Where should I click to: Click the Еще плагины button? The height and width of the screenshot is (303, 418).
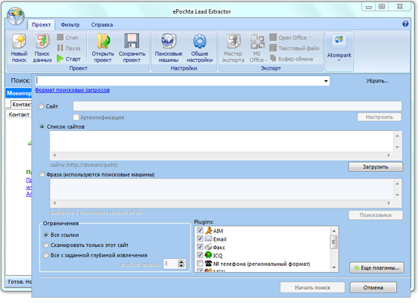(376, 267)
